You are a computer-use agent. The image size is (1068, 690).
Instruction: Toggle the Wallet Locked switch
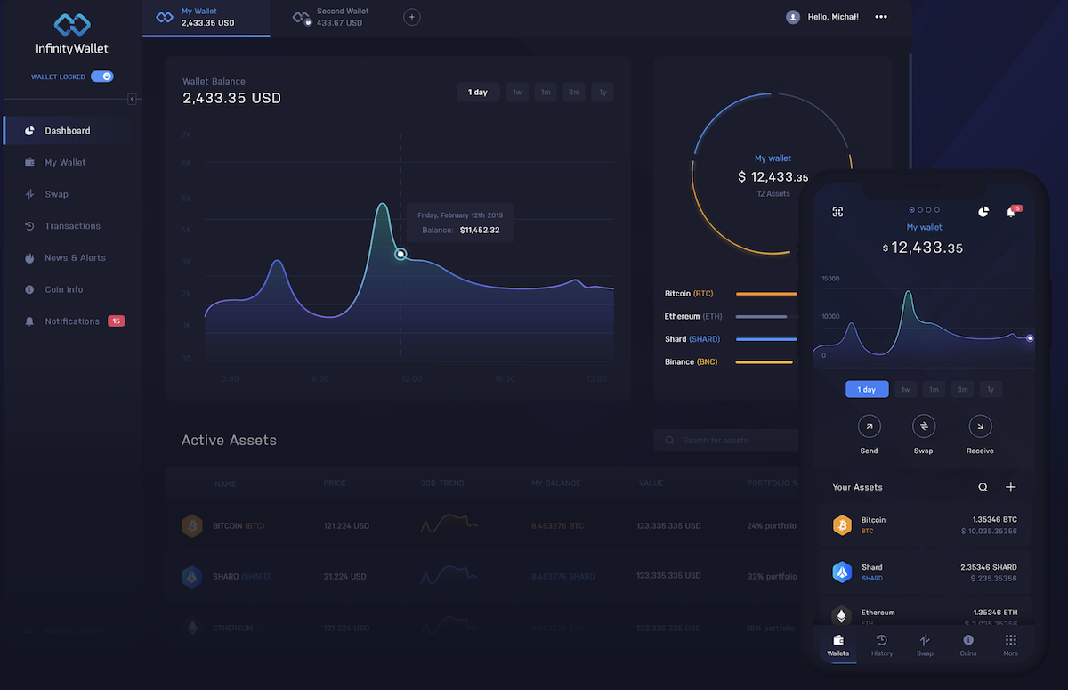pyautogui.click(x=102, y=77)
